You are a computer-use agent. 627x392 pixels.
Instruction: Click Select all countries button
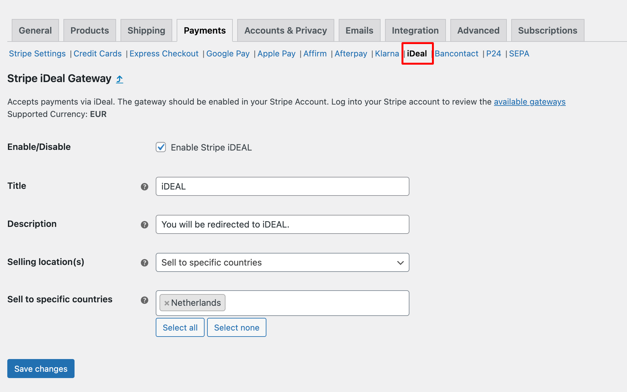[x=180, y=327]
